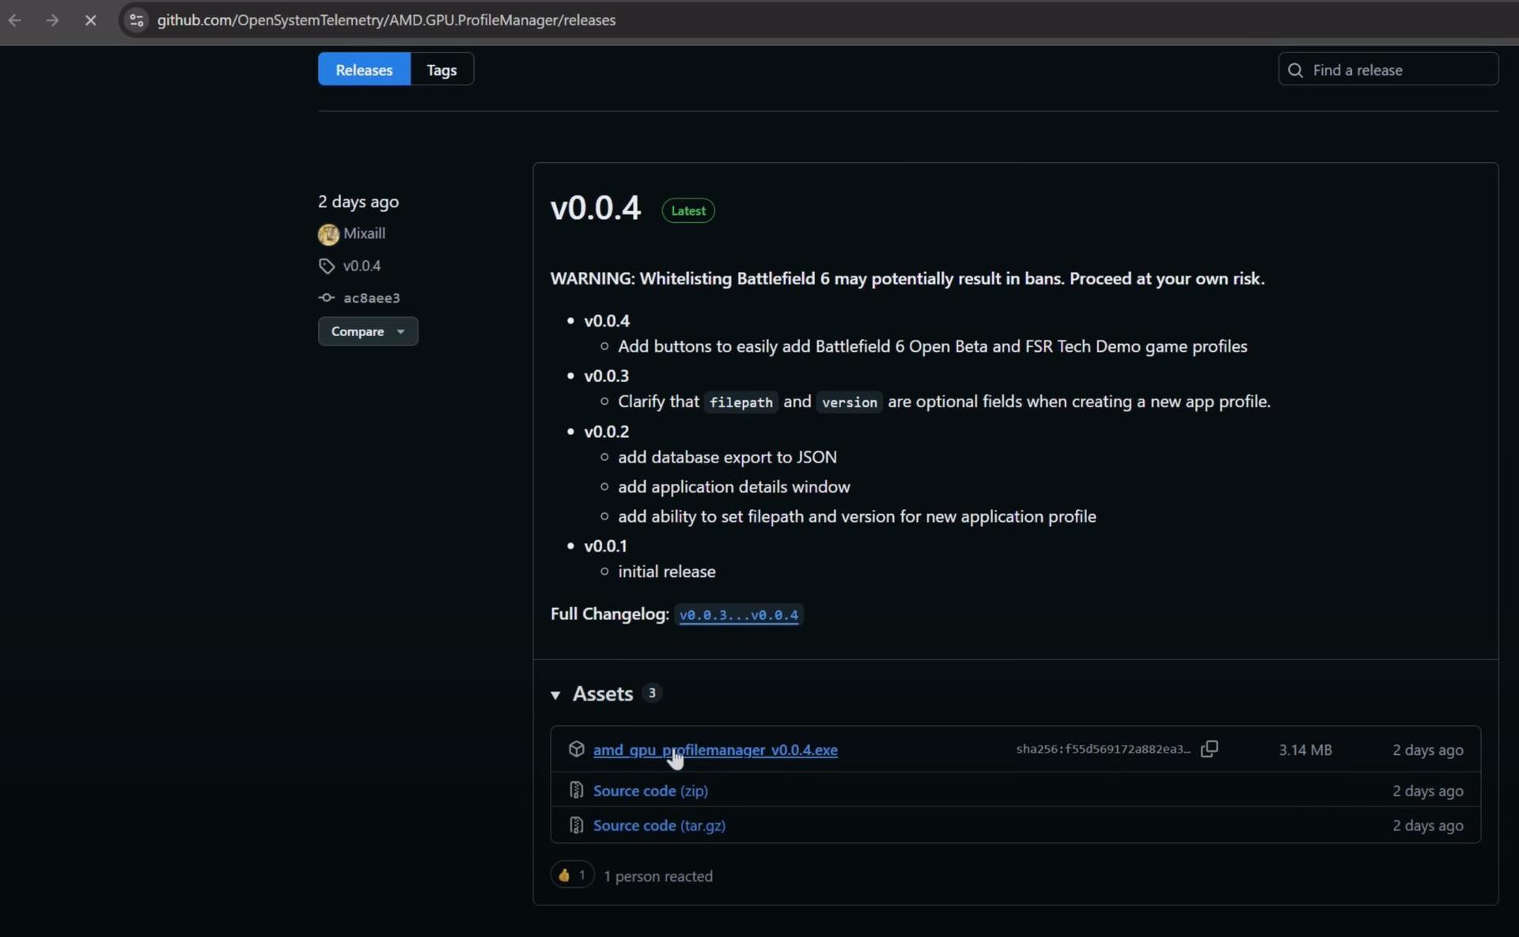The image size is (1519, 937).
Task: Click the commit icon beside ac8aee3
Action: [x=327, y=297]
